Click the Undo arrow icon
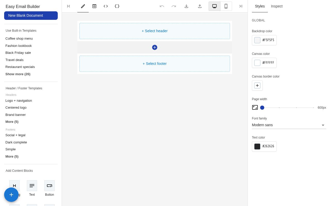Image resolution: width=330 pixels, height=206 pixels. click(162, 6)
